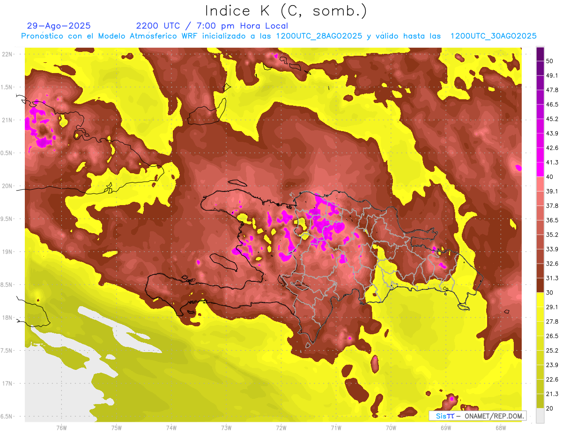
Task: Click the latitude label '22N'
Action: point(8,54)
